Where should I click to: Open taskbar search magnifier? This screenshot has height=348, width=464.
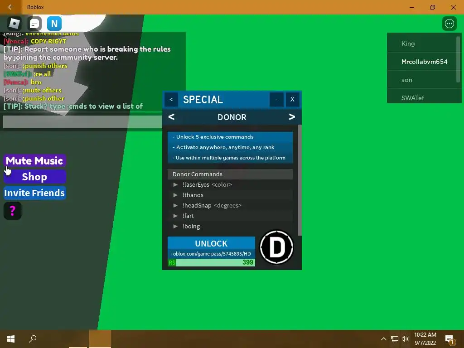(x=33, y=339)
